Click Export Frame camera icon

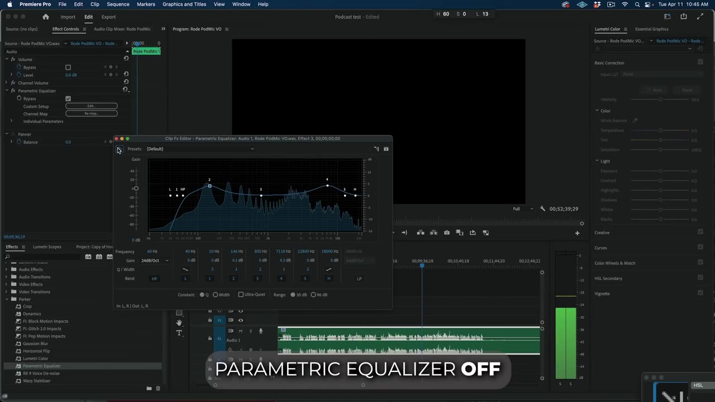pos(447,233)
